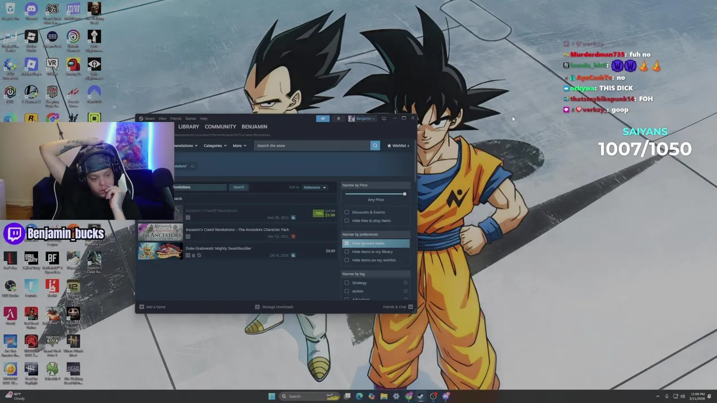Image resolution: width=717 pixels, height=403 pixels.
Task: Open the Steam announcements megaphone button
Action: (323, 118)
